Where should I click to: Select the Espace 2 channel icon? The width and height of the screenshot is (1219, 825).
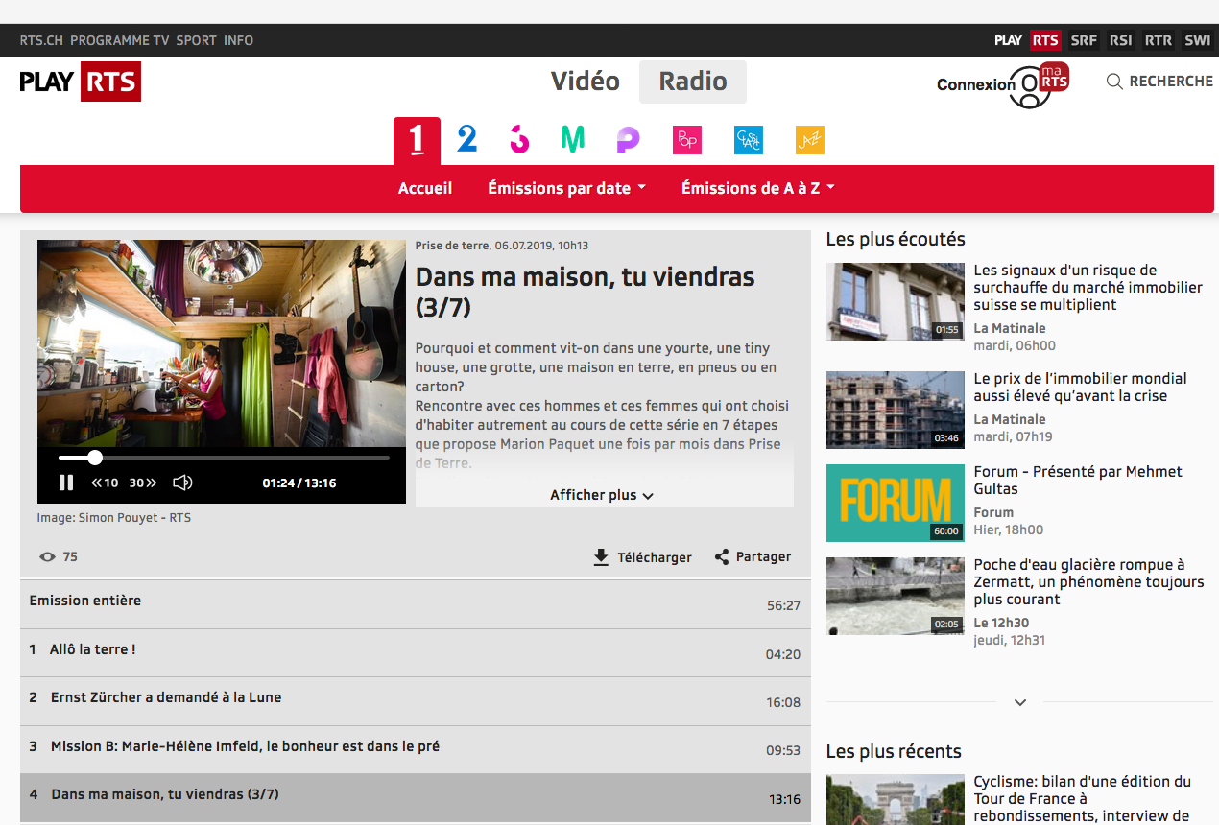(x=467, y=139)
